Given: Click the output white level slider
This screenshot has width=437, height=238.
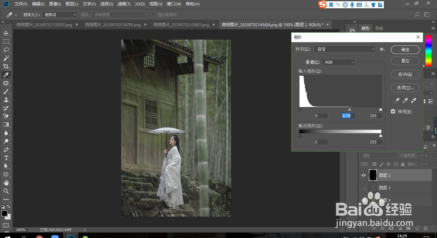Looking at the screenshot, I should point(381,136).
